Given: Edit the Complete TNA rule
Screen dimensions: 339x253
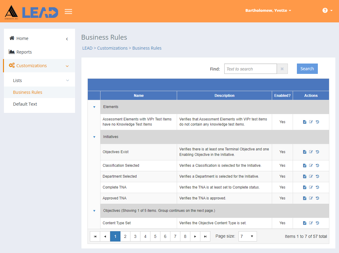Looking at the screenshot, I should [311, 187].
